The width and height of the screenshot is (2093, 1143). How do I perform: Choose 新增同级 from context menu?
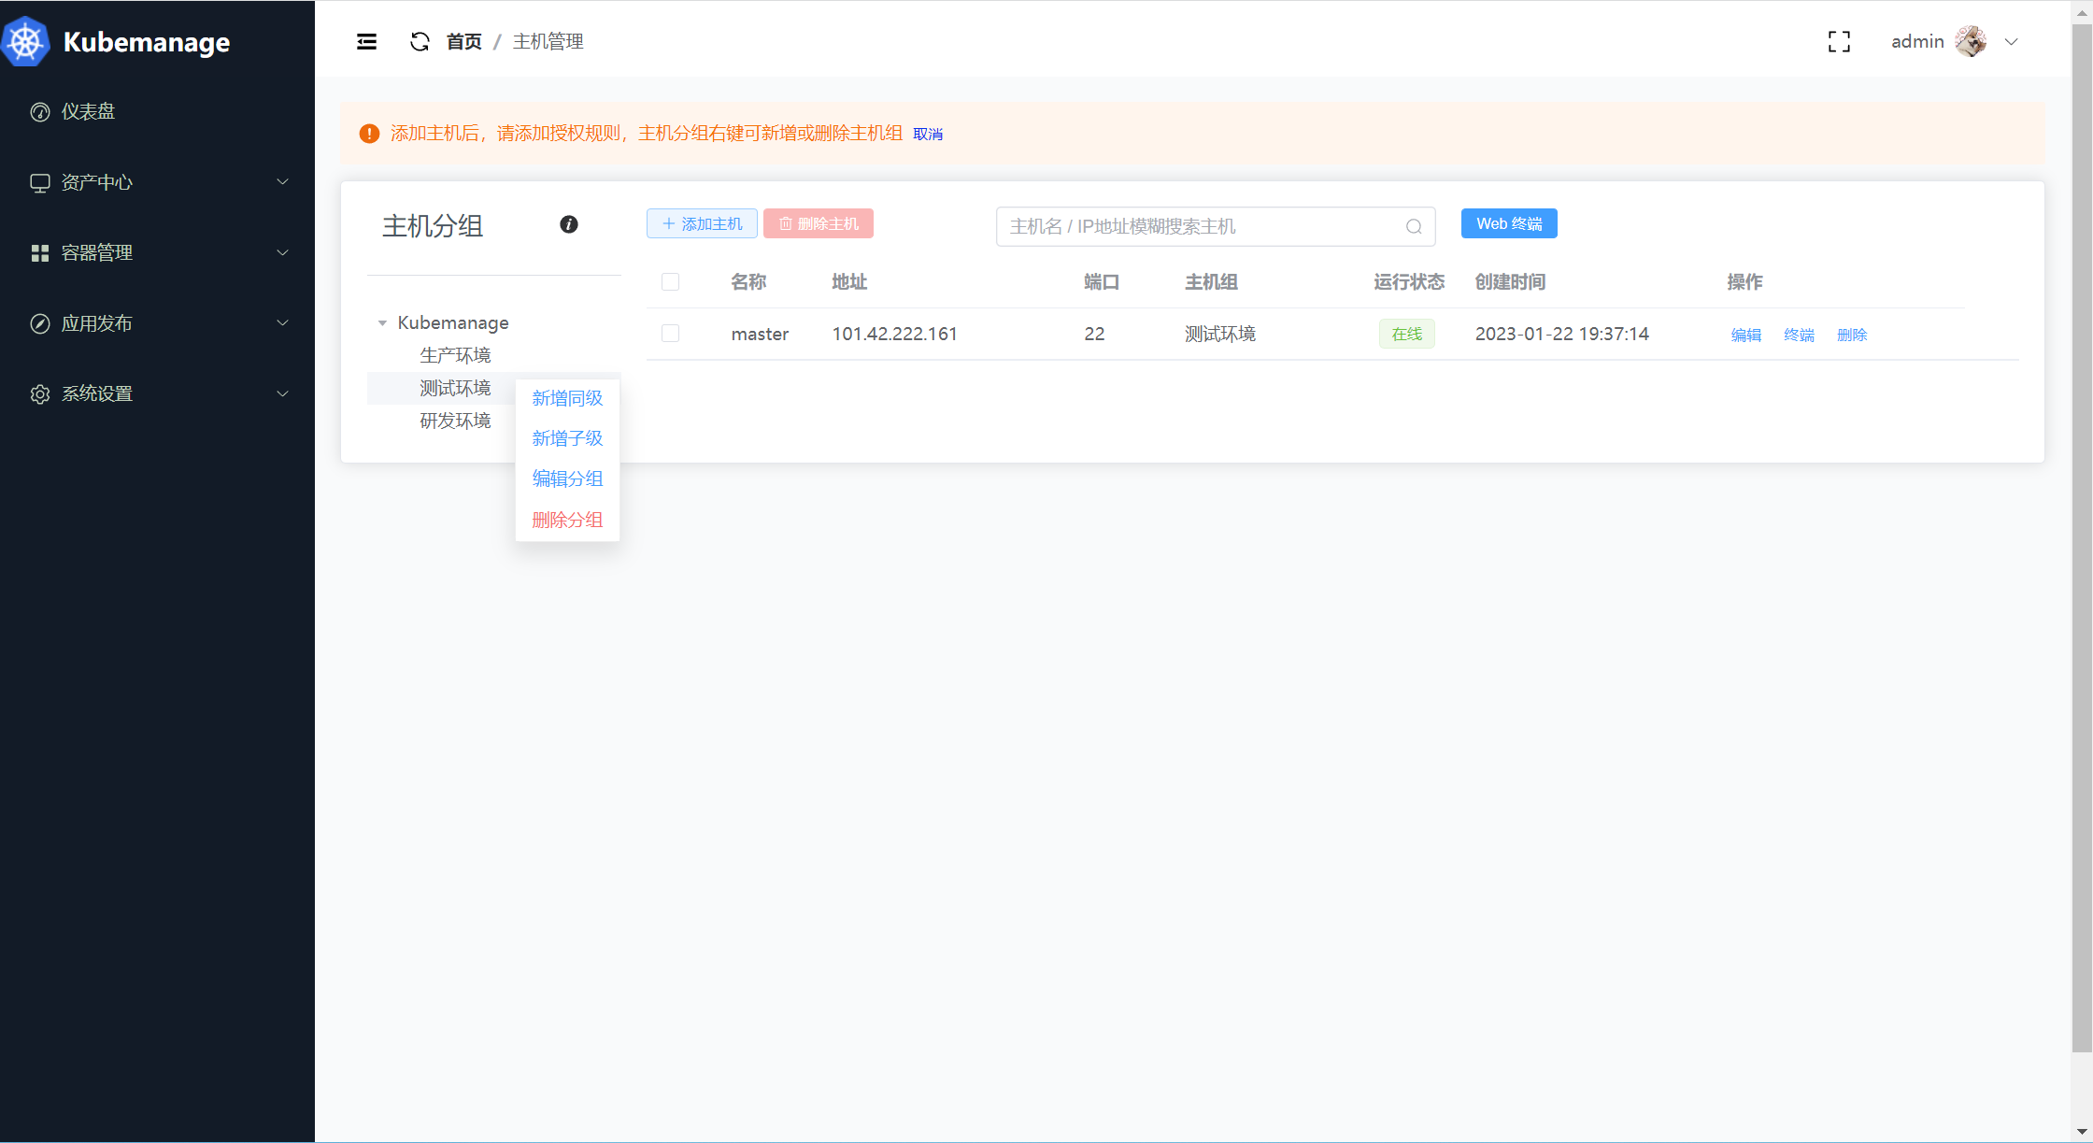tap(567, 398)
